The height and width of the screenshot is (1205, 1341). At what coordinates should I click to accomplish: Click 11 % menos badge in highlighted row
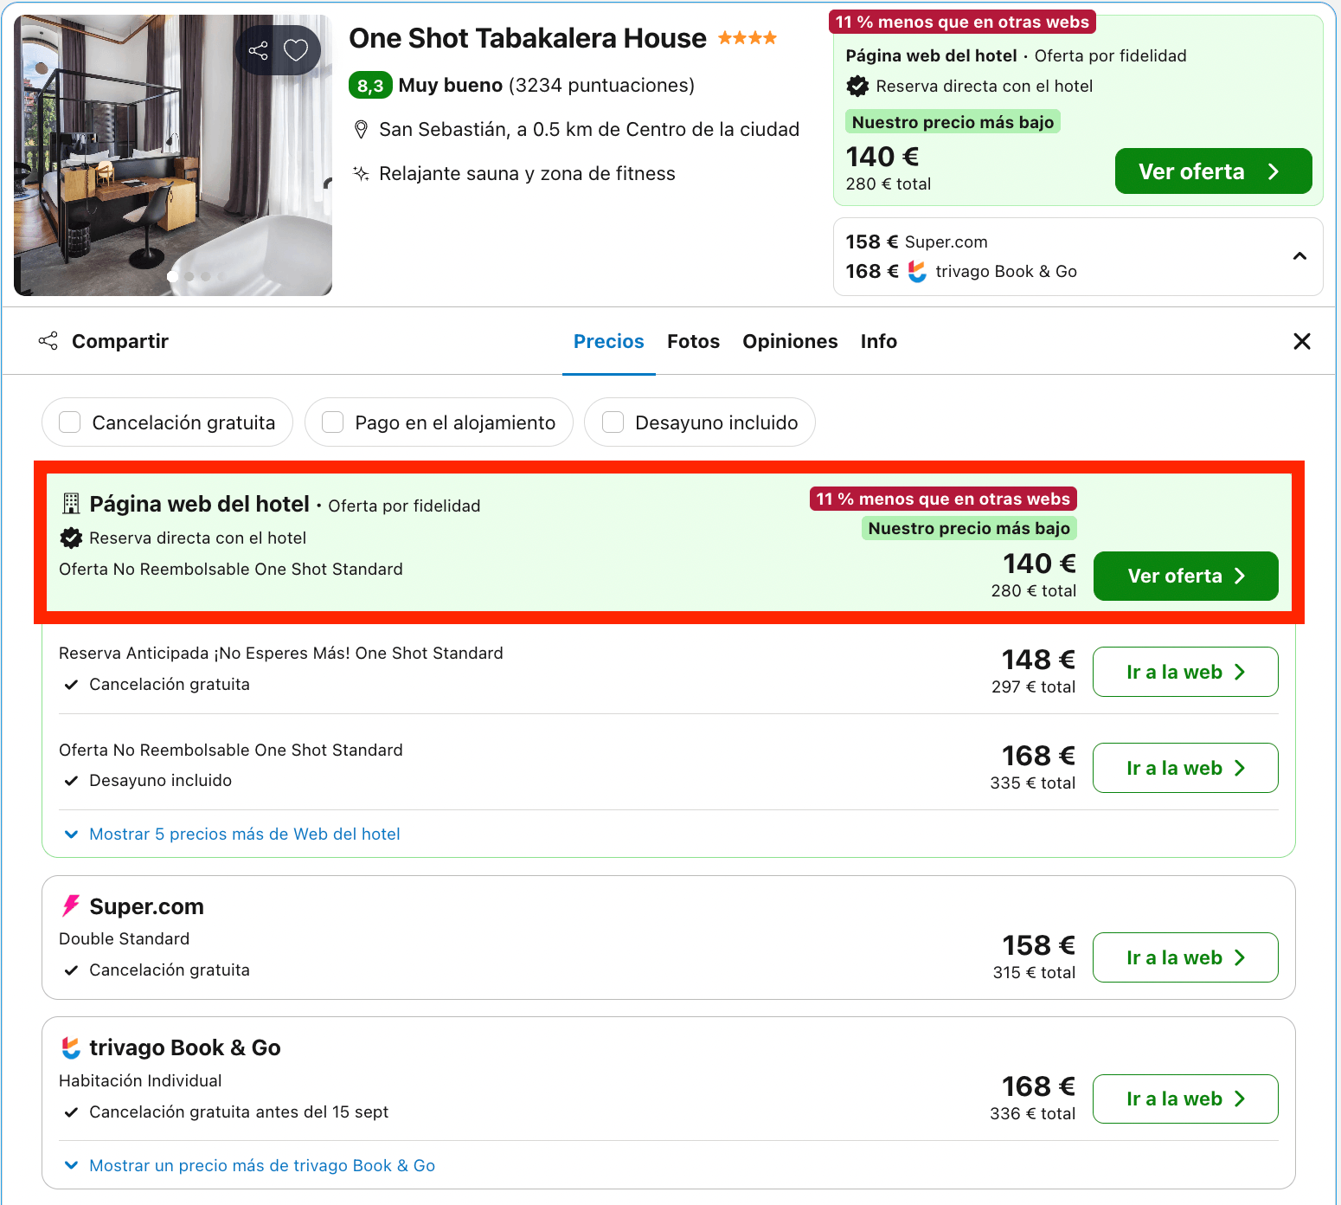tap(943, 499)
